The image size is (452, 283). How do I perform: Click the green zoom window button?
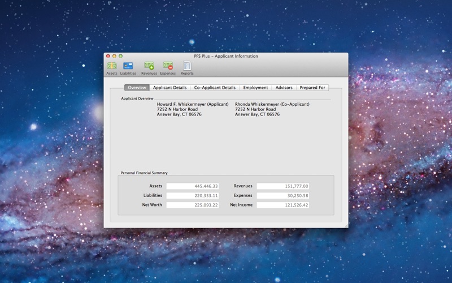[120, 56]
